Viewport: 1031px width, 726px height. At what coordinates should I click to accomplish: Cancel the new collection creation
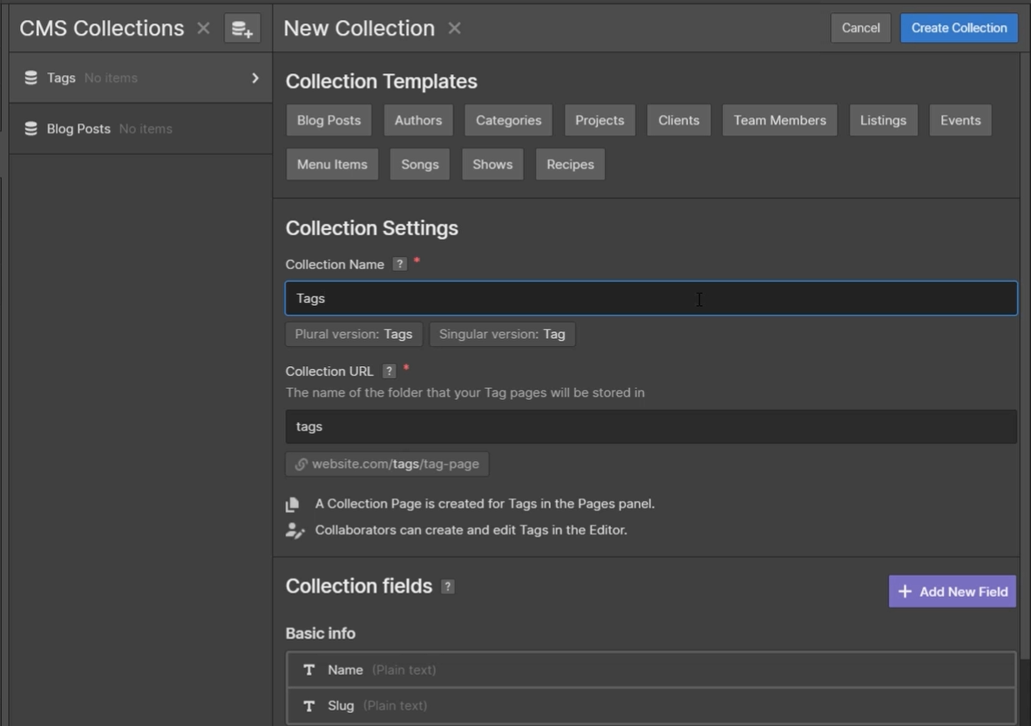click(x=860, y=27)
